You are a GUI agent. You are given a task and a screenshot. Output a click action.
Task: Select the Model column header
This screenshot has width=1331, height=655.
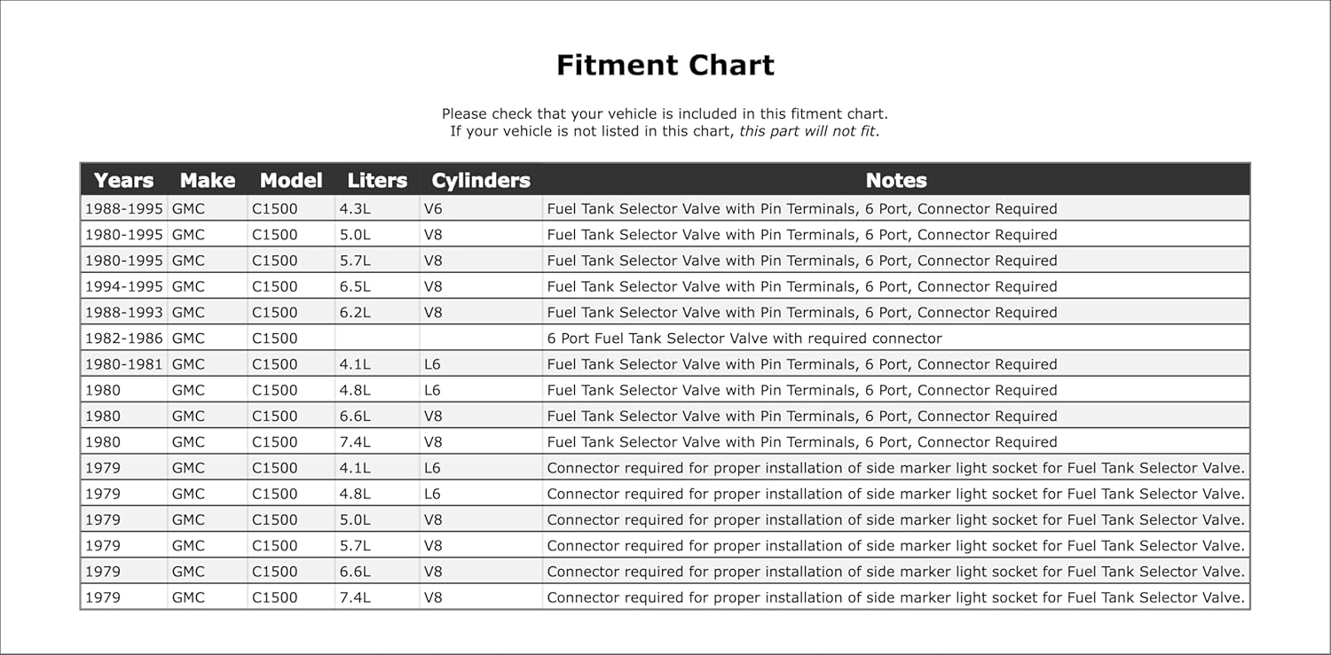tap(291, 180)
